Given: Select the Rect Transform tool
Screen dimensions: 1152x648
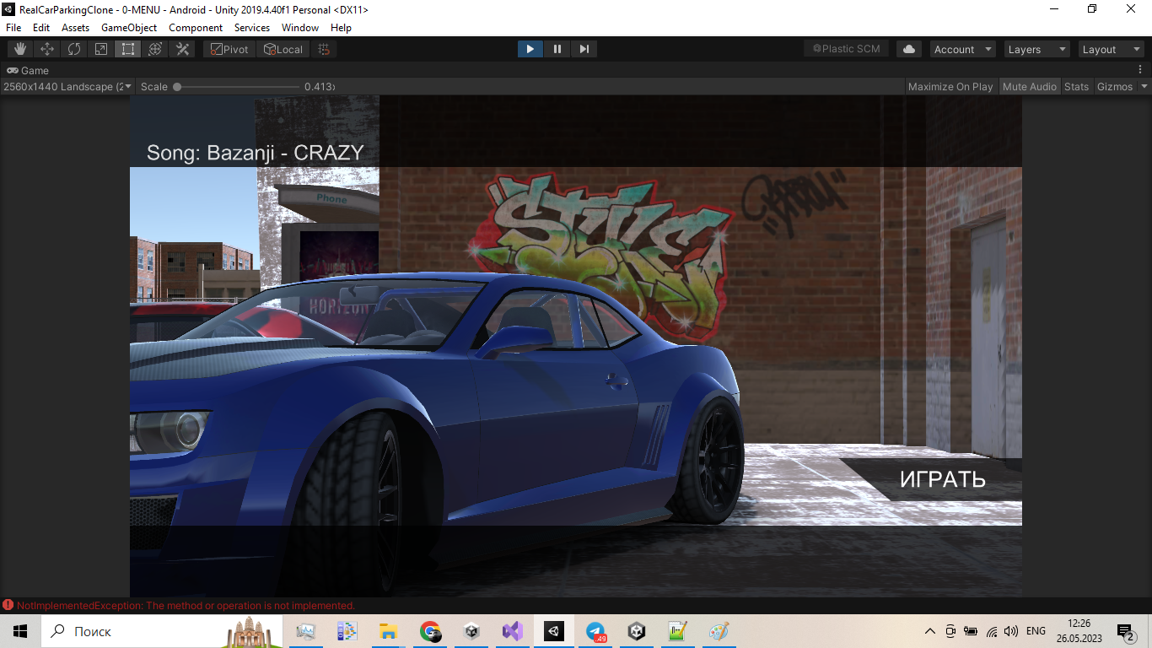Looking at the screenshot, I should point(128,49).
